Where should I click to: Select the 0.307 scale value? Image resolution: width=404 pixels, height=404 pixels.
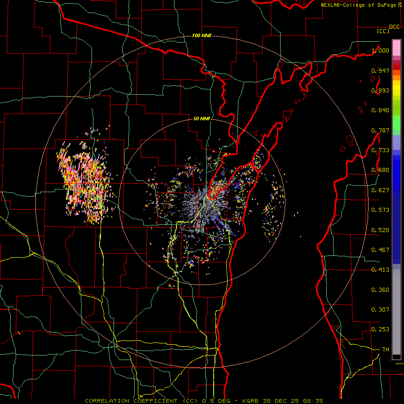pyautogui.click(x=380, y=310)
